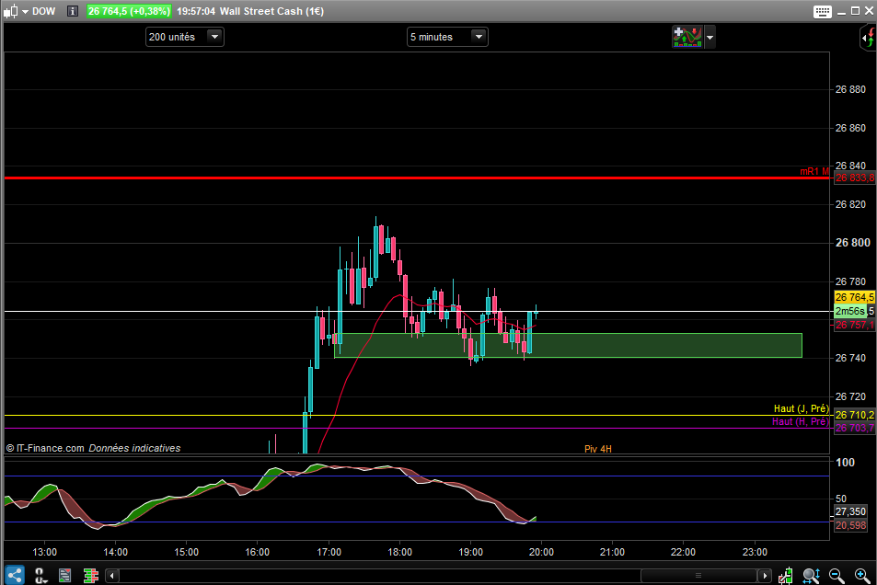The width and height of the screenshot is (877, 585).
Task: Click the scrollbar left arrow
Action: [112, 576]
